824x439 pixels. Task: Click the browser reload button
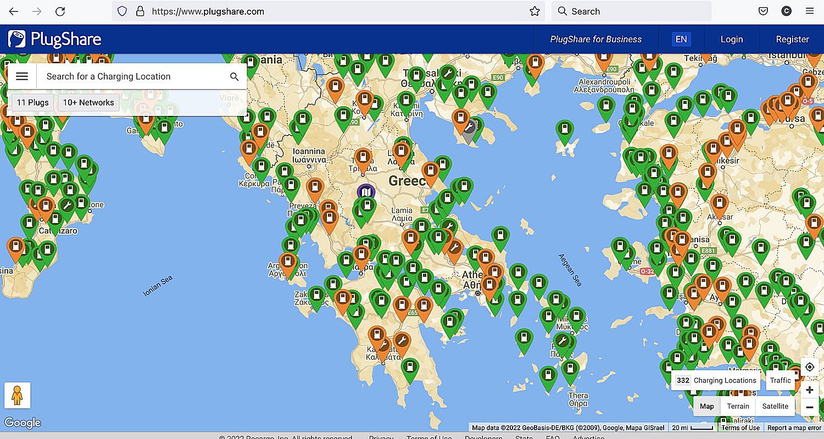click(60, 11)
